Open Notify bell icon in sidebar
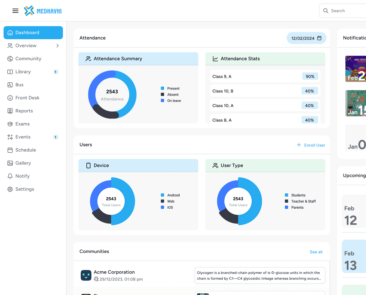The width and height of the screenshot is (366, 295). tap(10, 176)
